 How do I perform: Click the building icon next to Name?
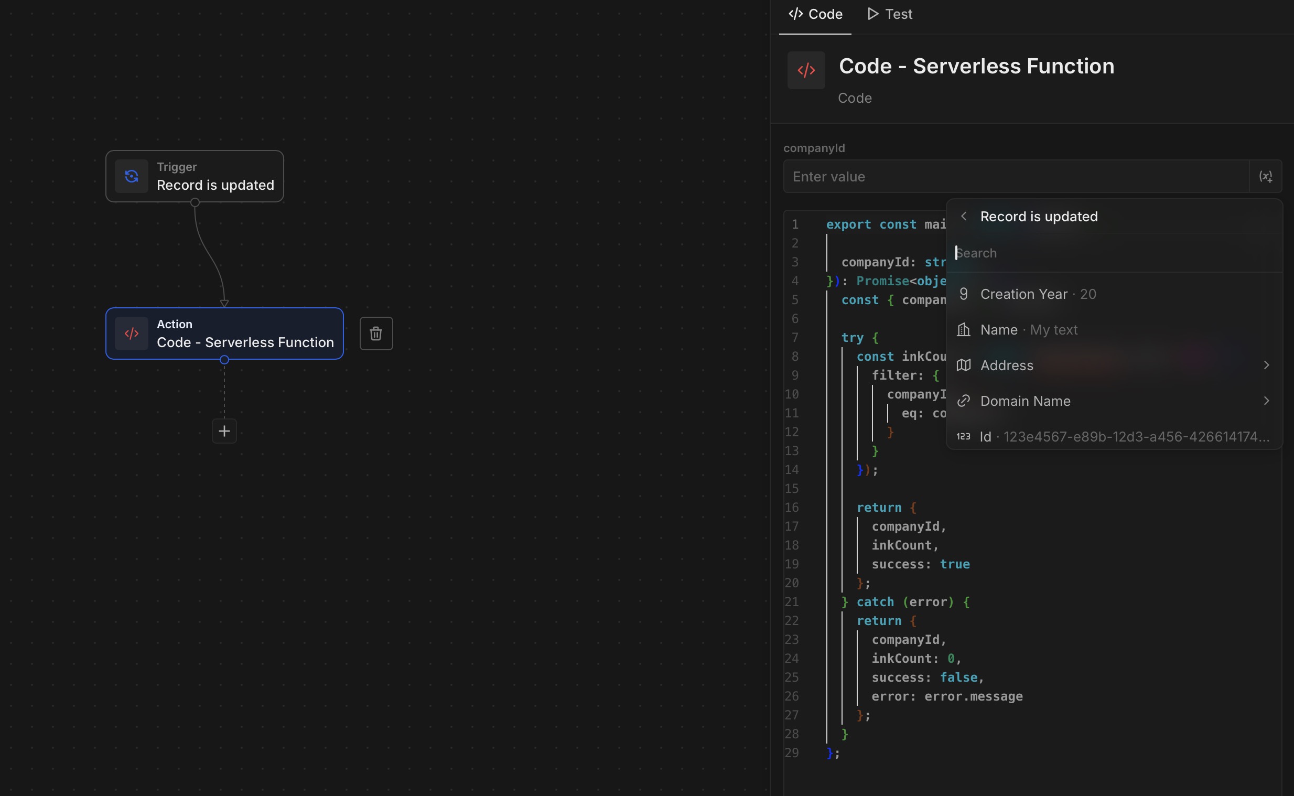click(964, 329)
